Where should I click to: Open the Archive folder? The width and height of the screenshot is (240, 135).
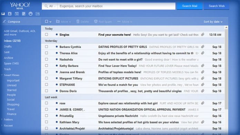(8, 58)
